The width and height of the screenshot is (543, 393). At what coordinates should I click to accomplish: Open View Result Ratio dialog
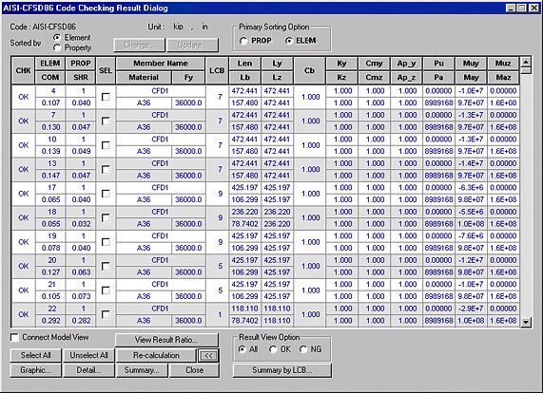[166, 340]
